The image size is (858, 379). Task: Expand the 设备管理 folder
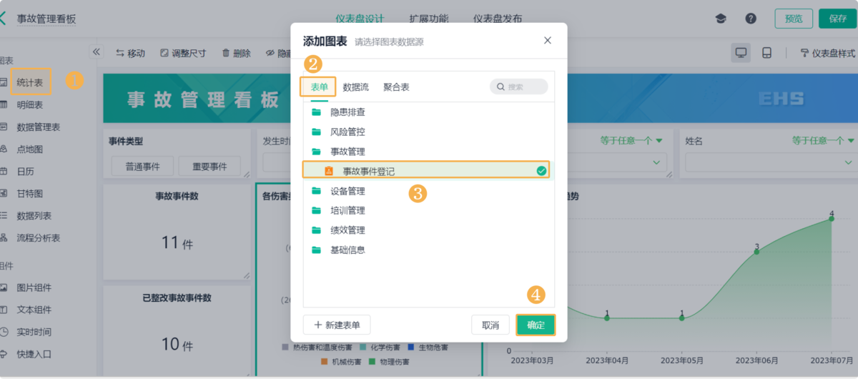click(x=347, y=191)
